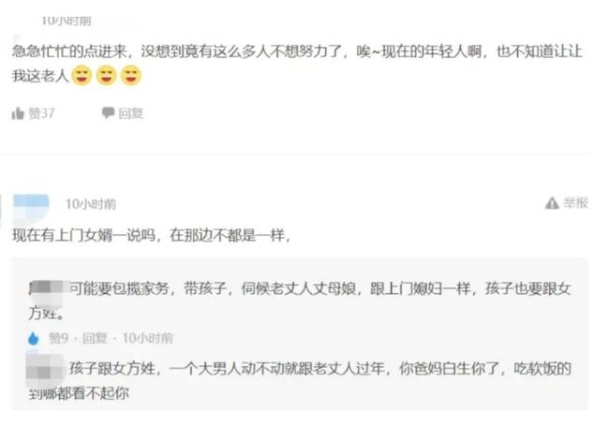Viewport: 609px width, 441px height.
Task: Click the blurred avatar before 孩子跟女方姓
Action: coord(45,369)
